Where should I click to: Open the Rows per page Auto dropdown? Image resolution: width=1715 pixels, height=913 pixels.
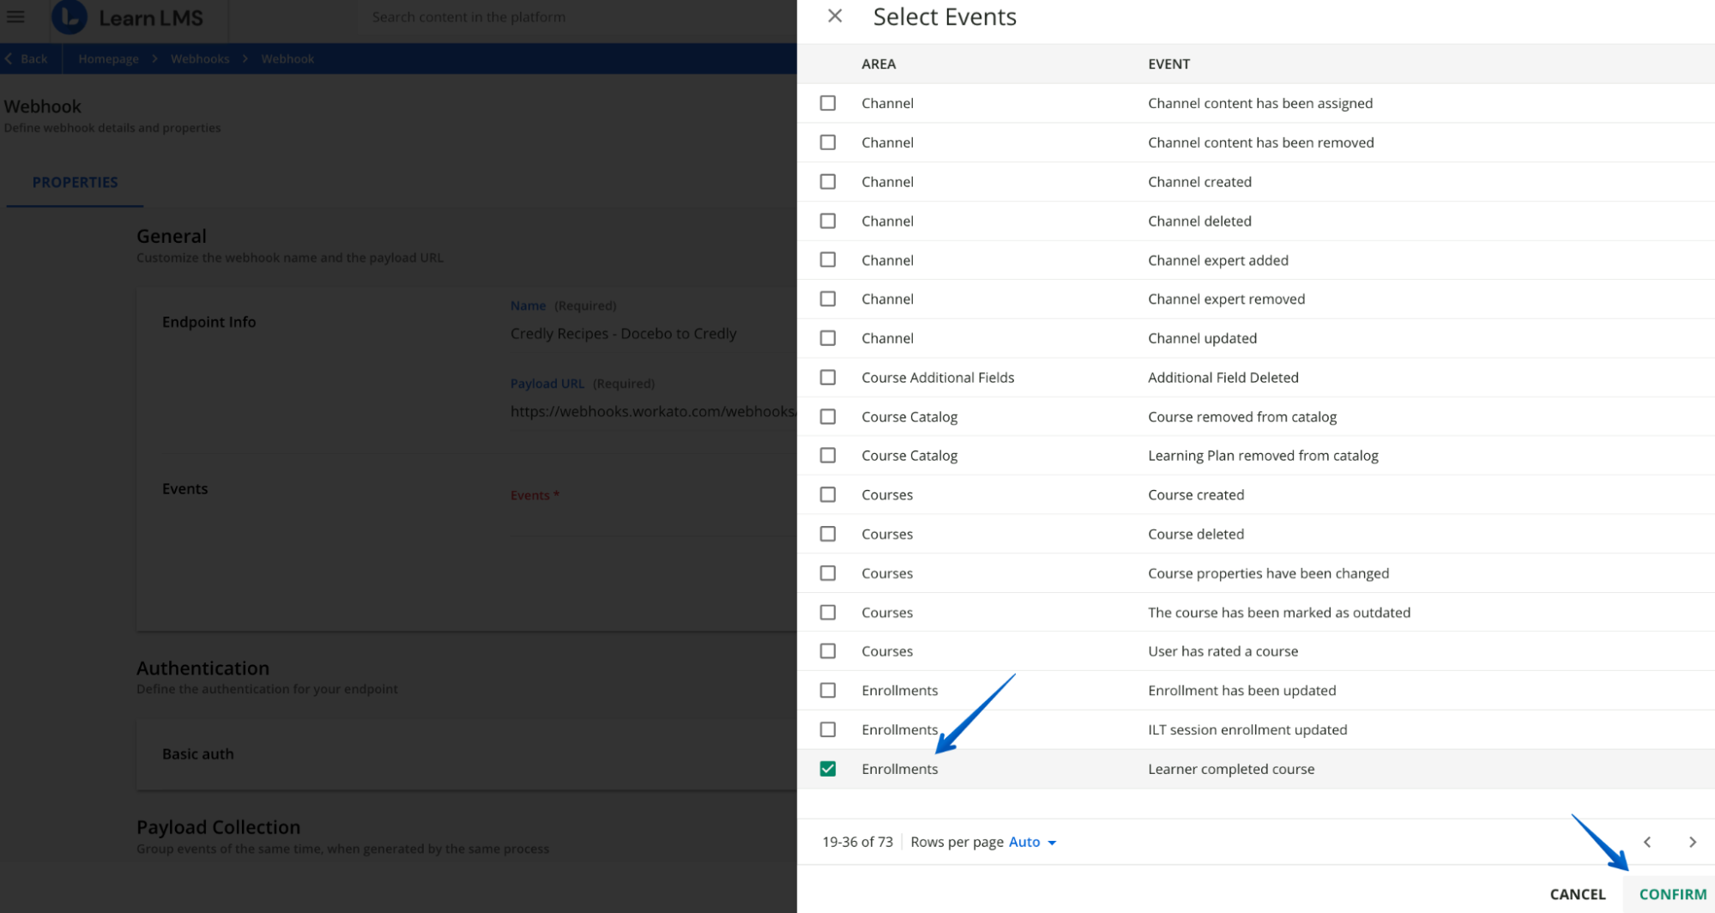[1030, 842]
